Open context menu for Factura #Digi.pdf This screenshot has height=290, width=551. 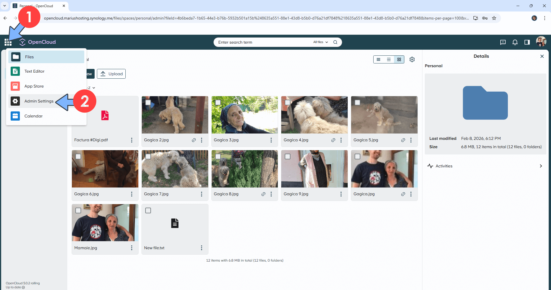(x=132, y=140)
